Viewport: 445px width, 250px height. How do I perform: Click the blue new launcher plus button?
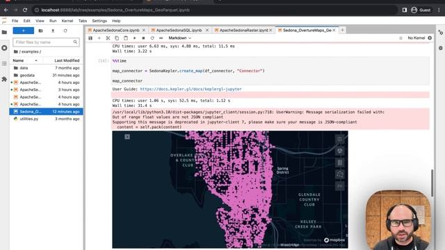click(x=23, y=31)
